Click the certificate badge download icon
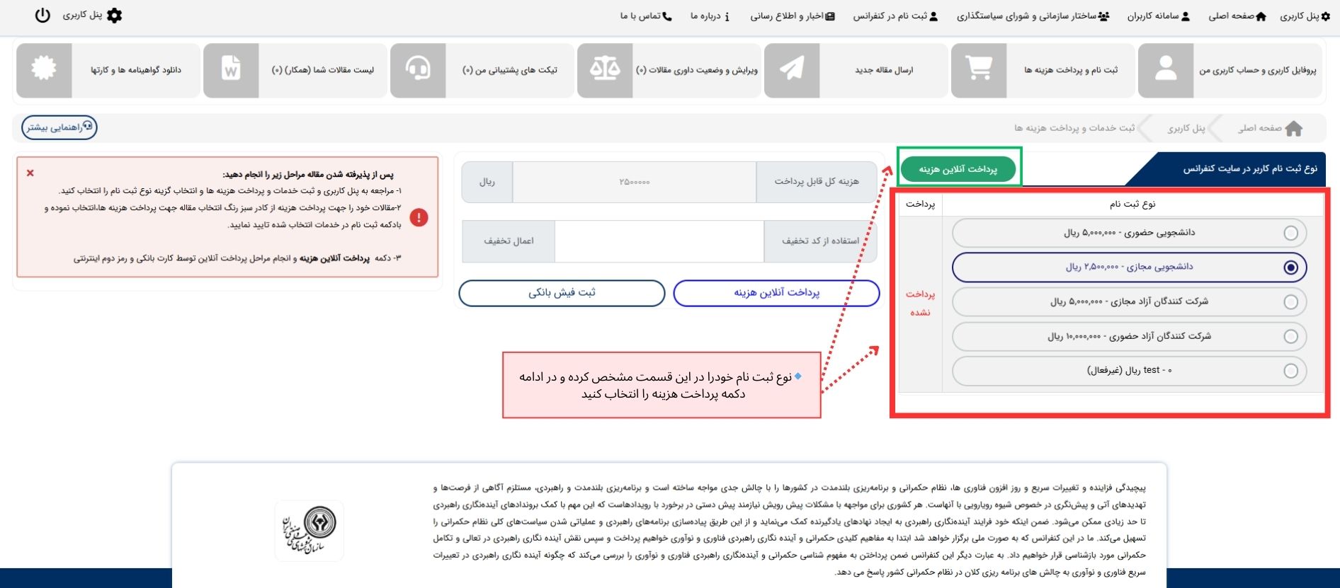The height and width of the screenshot is (588, 1340). pos(44,69)
